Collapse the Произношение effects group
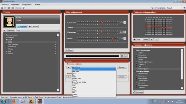Viewport: 186px width, 104px height. pos(135,71)
